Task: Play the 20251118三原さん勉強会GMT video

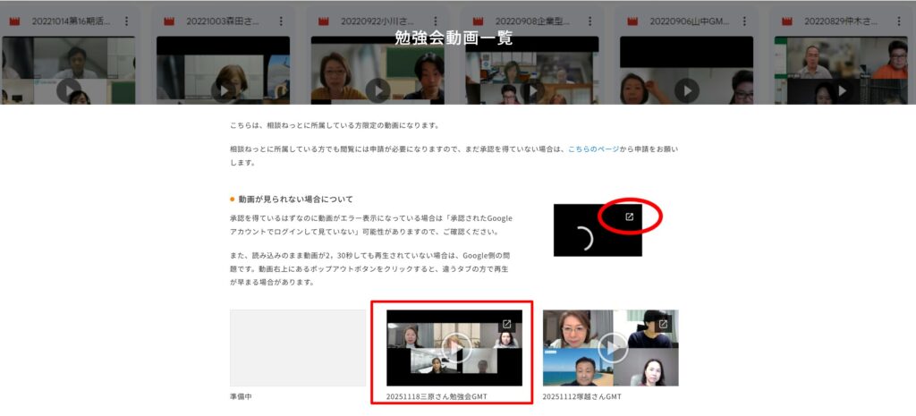Action: click(x=455, y=347)
